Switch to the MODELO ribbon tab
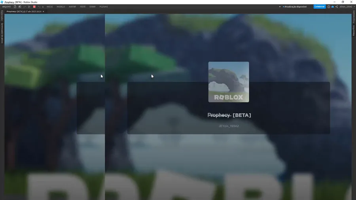The height and width of the screenshot is (200, 356). tap(61, 7)
